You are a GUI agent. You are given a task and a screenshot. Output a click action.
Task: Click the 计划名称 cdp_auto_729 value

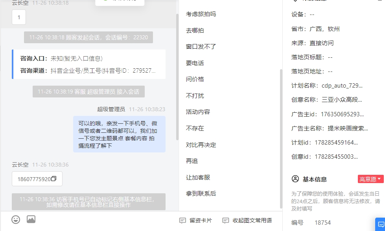click(342, 86)
